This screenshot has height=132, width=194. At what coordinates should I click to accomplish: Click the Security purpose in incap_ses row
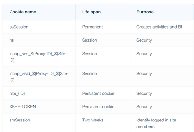pos(144,54)
